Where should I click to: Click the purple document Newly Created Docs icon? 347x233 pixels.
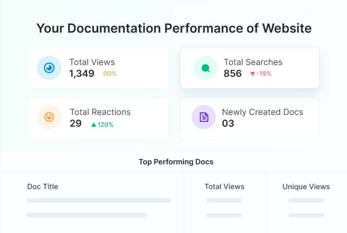[204, 117]
